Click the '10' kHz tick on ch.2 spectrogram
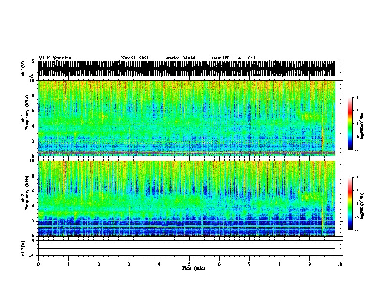 32,161
